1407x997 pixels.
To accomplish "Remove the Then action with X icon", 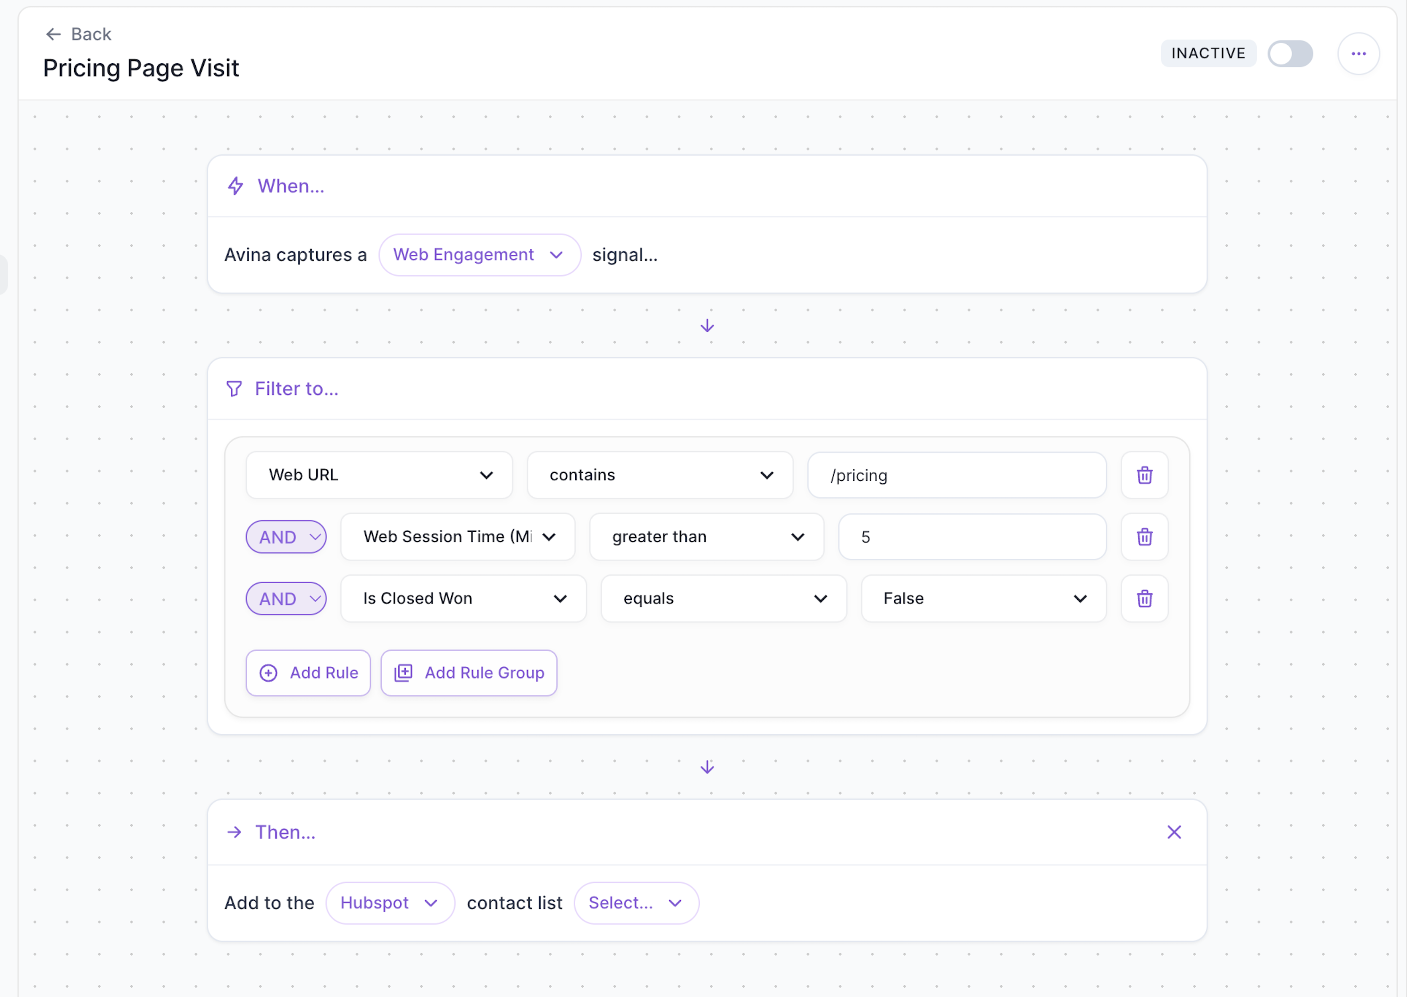I will [x=1174, y=832].
